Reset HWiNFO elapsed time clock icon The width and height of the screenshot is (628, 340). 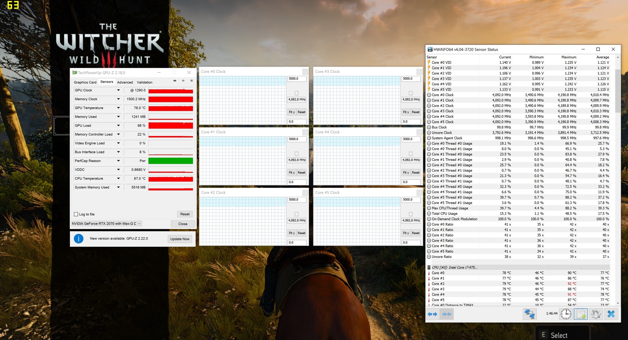566,314
